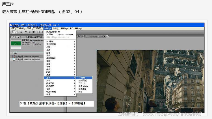212x119 pixels.
Task: Close the composition viewer tab
Action: [107, 36]
